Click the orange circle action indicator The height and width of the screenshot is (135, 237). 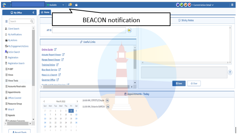pos(186,5)
